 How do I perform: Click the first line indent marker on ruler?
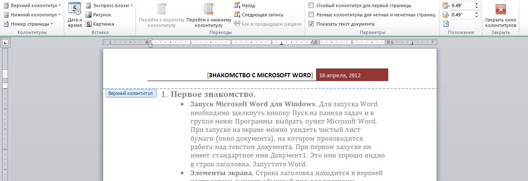click(150, 40)
